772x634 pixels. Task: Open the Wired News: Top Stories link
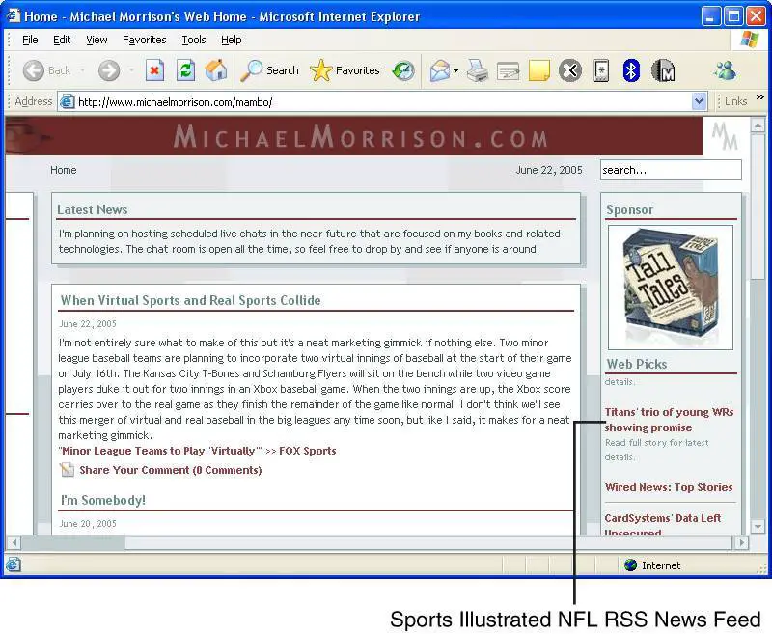[669, 487]
